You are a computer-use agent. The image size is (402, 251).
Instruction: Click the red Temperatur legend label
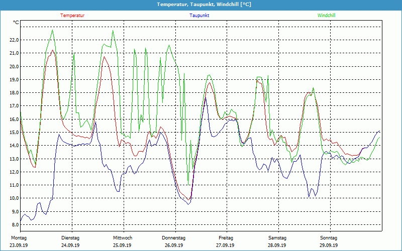(72, 16)
